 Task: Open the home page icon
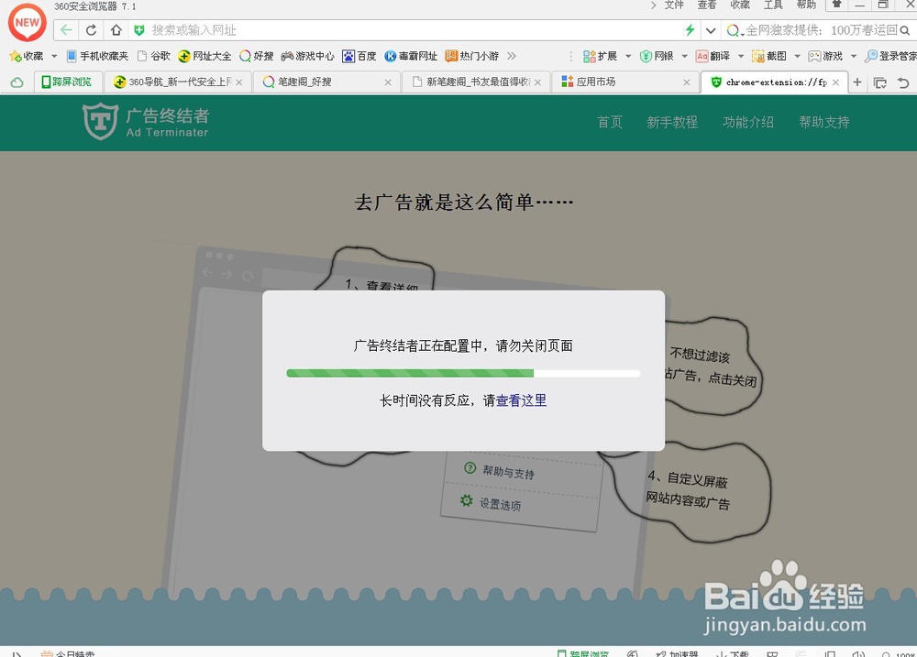click(116, 30)
